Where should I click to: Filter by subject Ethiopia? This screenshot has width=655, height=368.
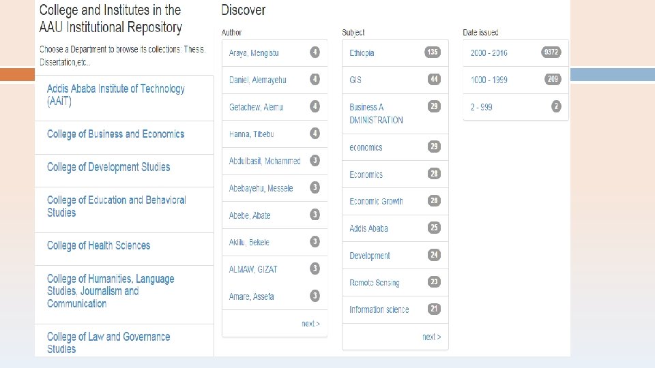(362, 53)
